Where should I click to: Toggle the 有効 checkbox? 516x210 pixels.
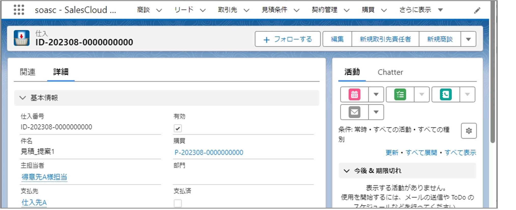click(178, 128)
